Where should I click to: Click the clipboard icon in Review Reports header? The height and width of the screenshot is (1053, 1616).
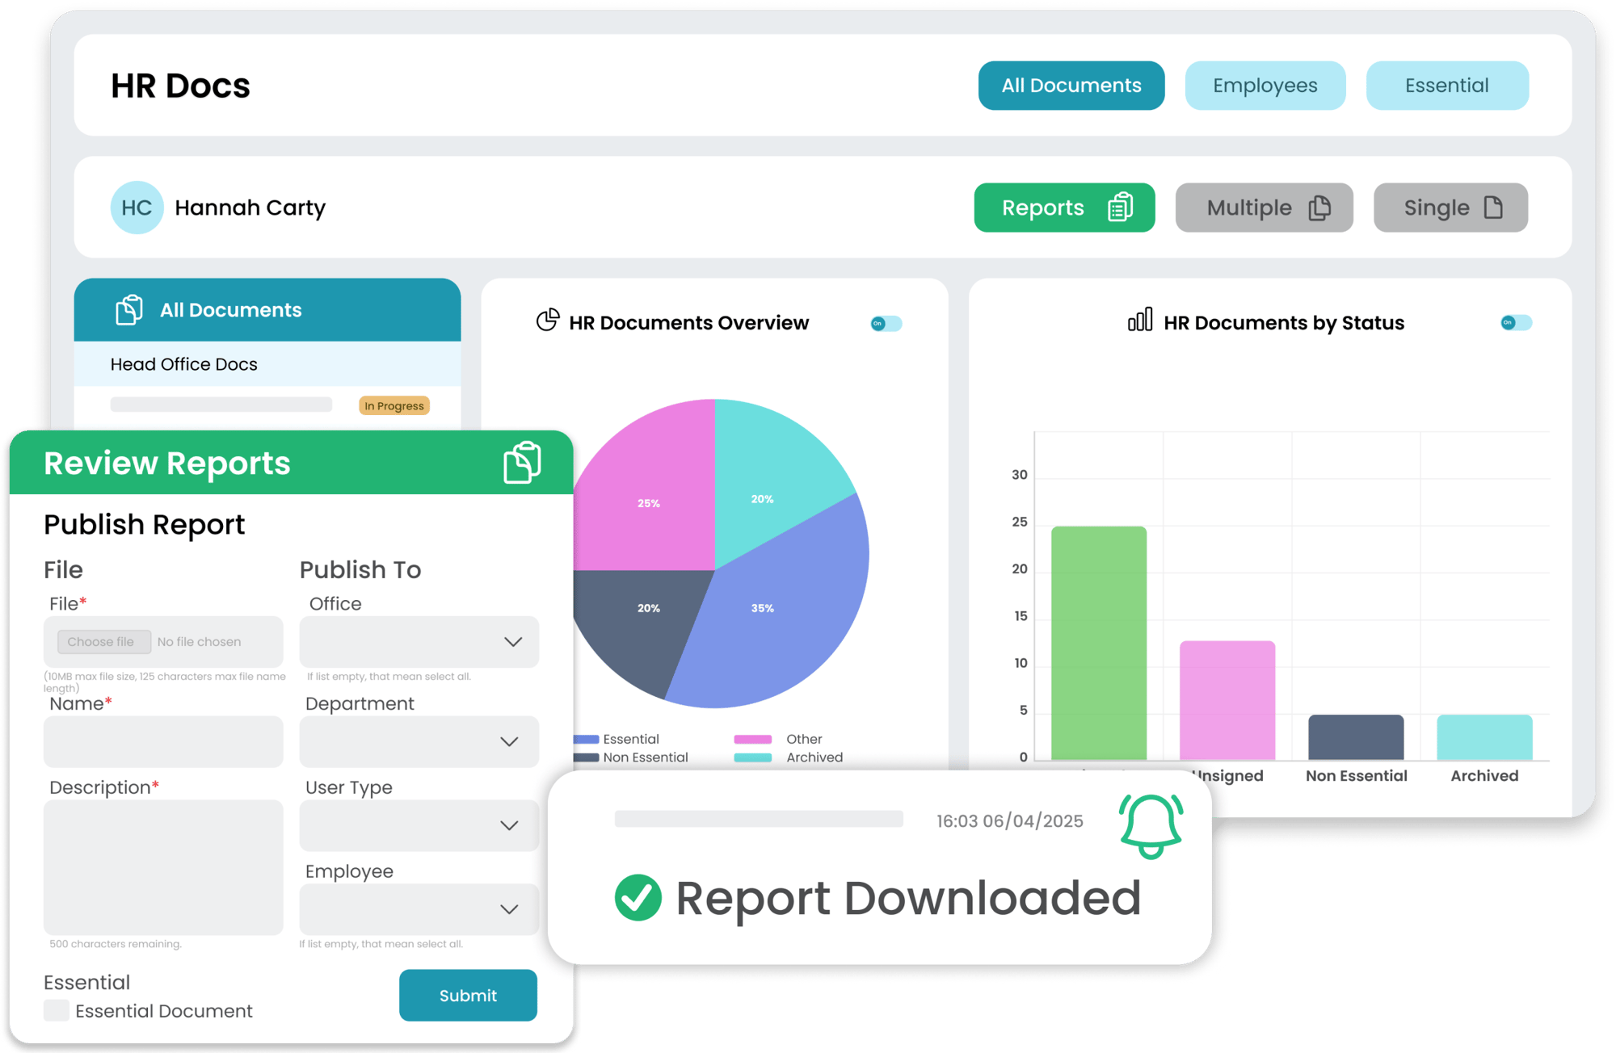coord(521,463)
